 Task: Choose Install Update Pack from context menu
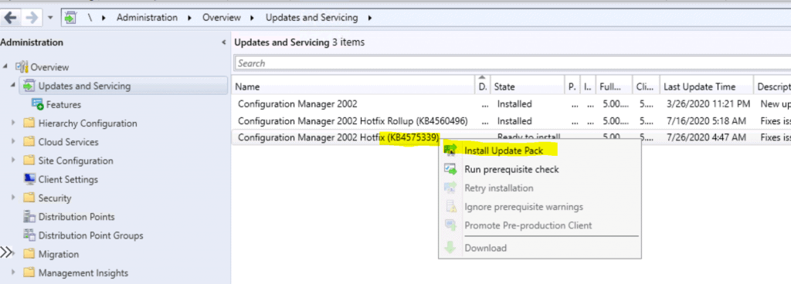pyautogui.click(x=504, y=150)
